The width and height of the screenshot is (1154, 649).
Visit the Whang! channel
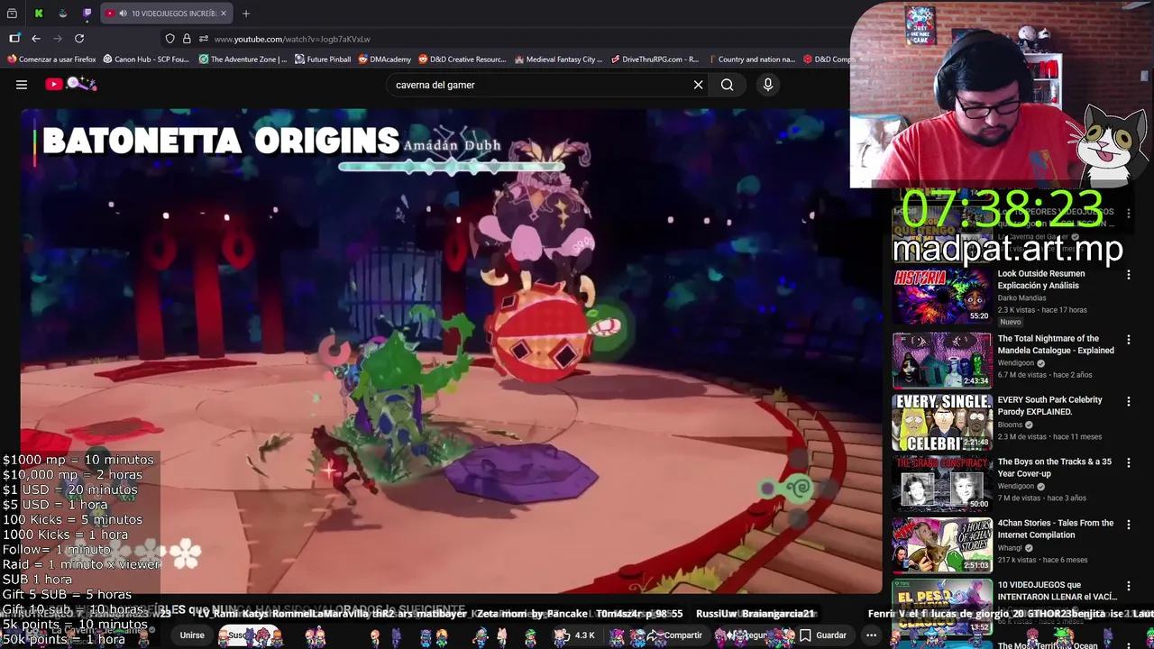1010,547
